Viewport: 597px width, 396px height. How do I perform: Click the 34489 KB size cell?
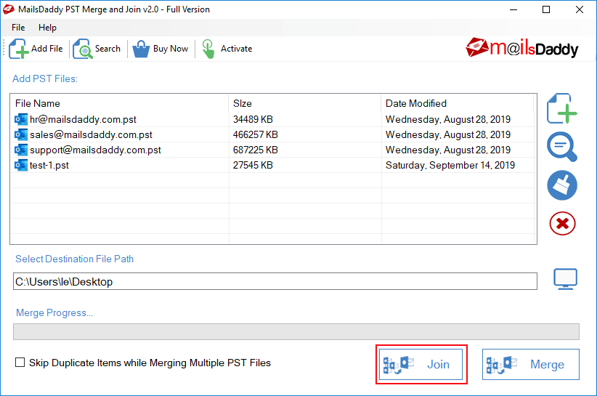pos(253,119)
